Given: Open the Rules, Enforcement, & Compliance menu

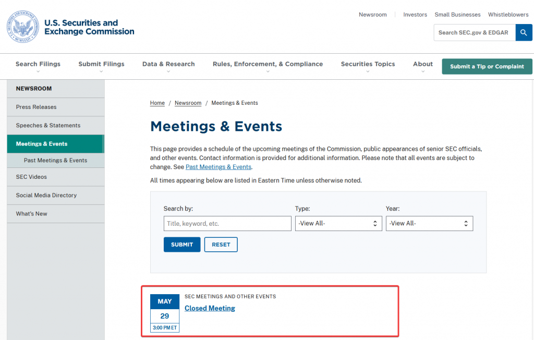Looking at the screenshot, I should [268, 64].
